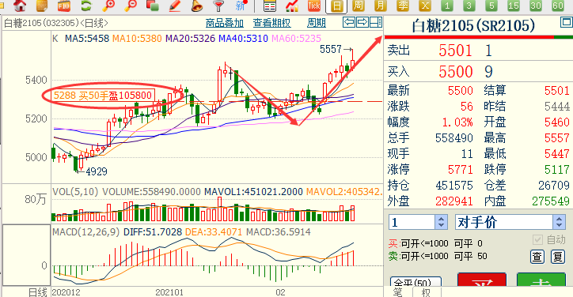573x297 pixels.
Task: Switch to weekly (周) period
Action: coord(359,6)
